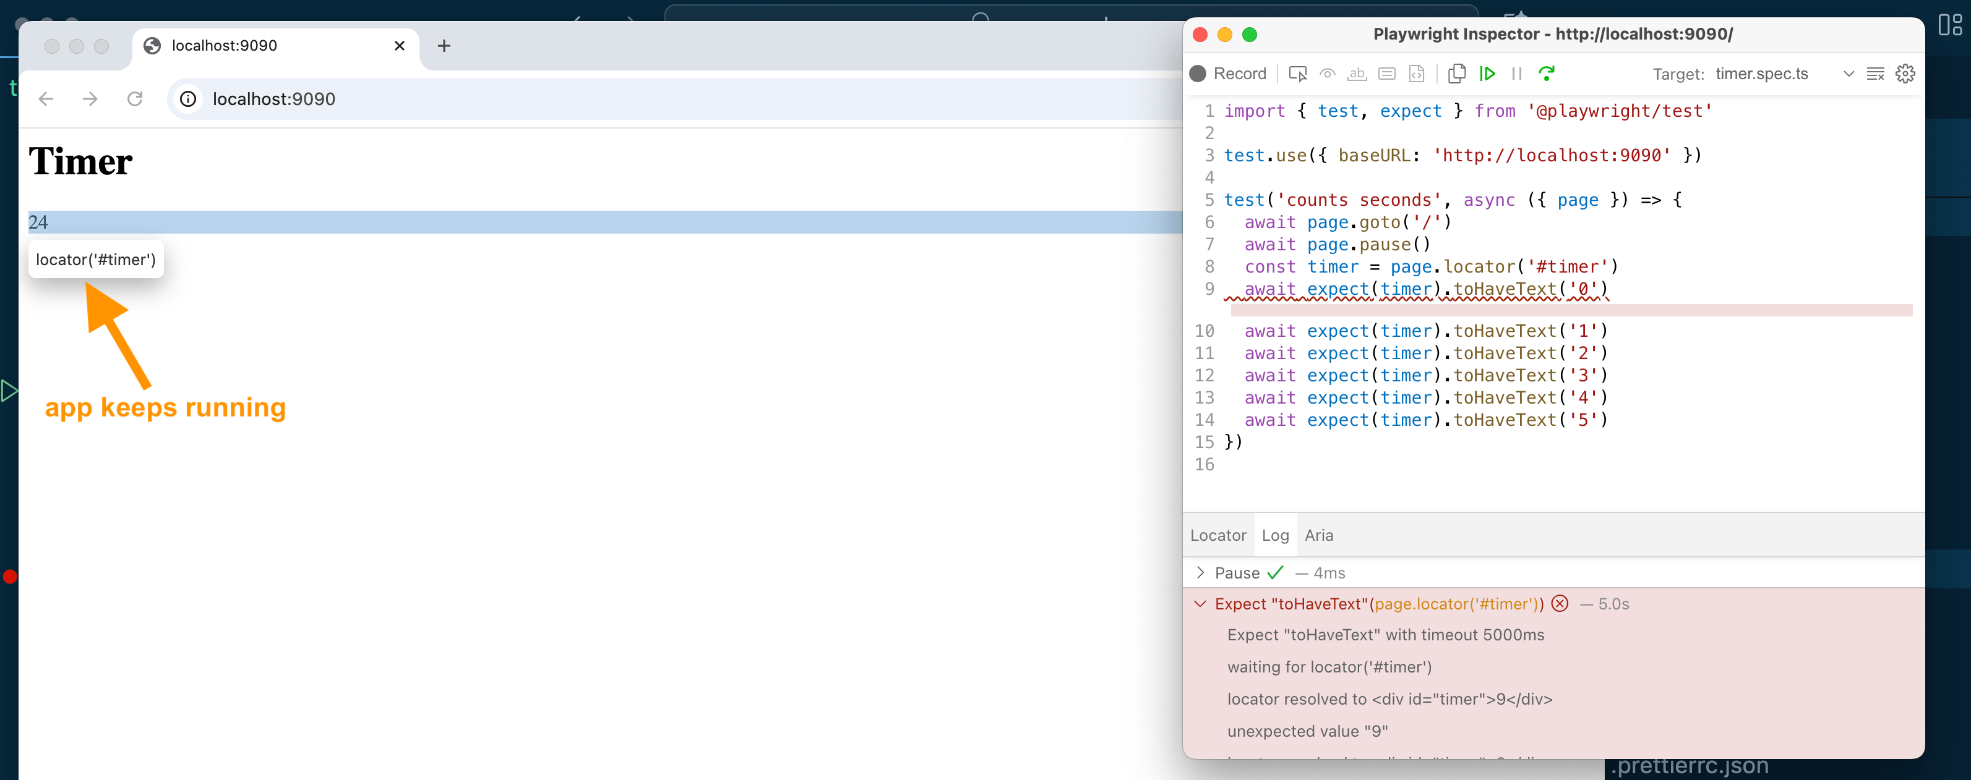
Task: View site information icon in address bar
Action: (x=187, y=99)
